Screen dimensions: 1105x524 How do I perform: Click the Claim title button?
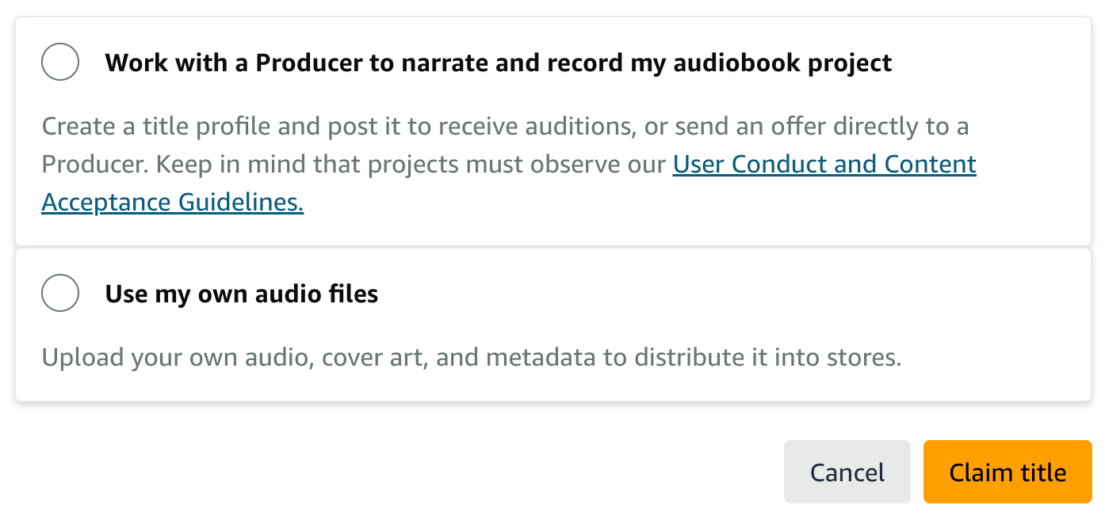[1007, 472]
